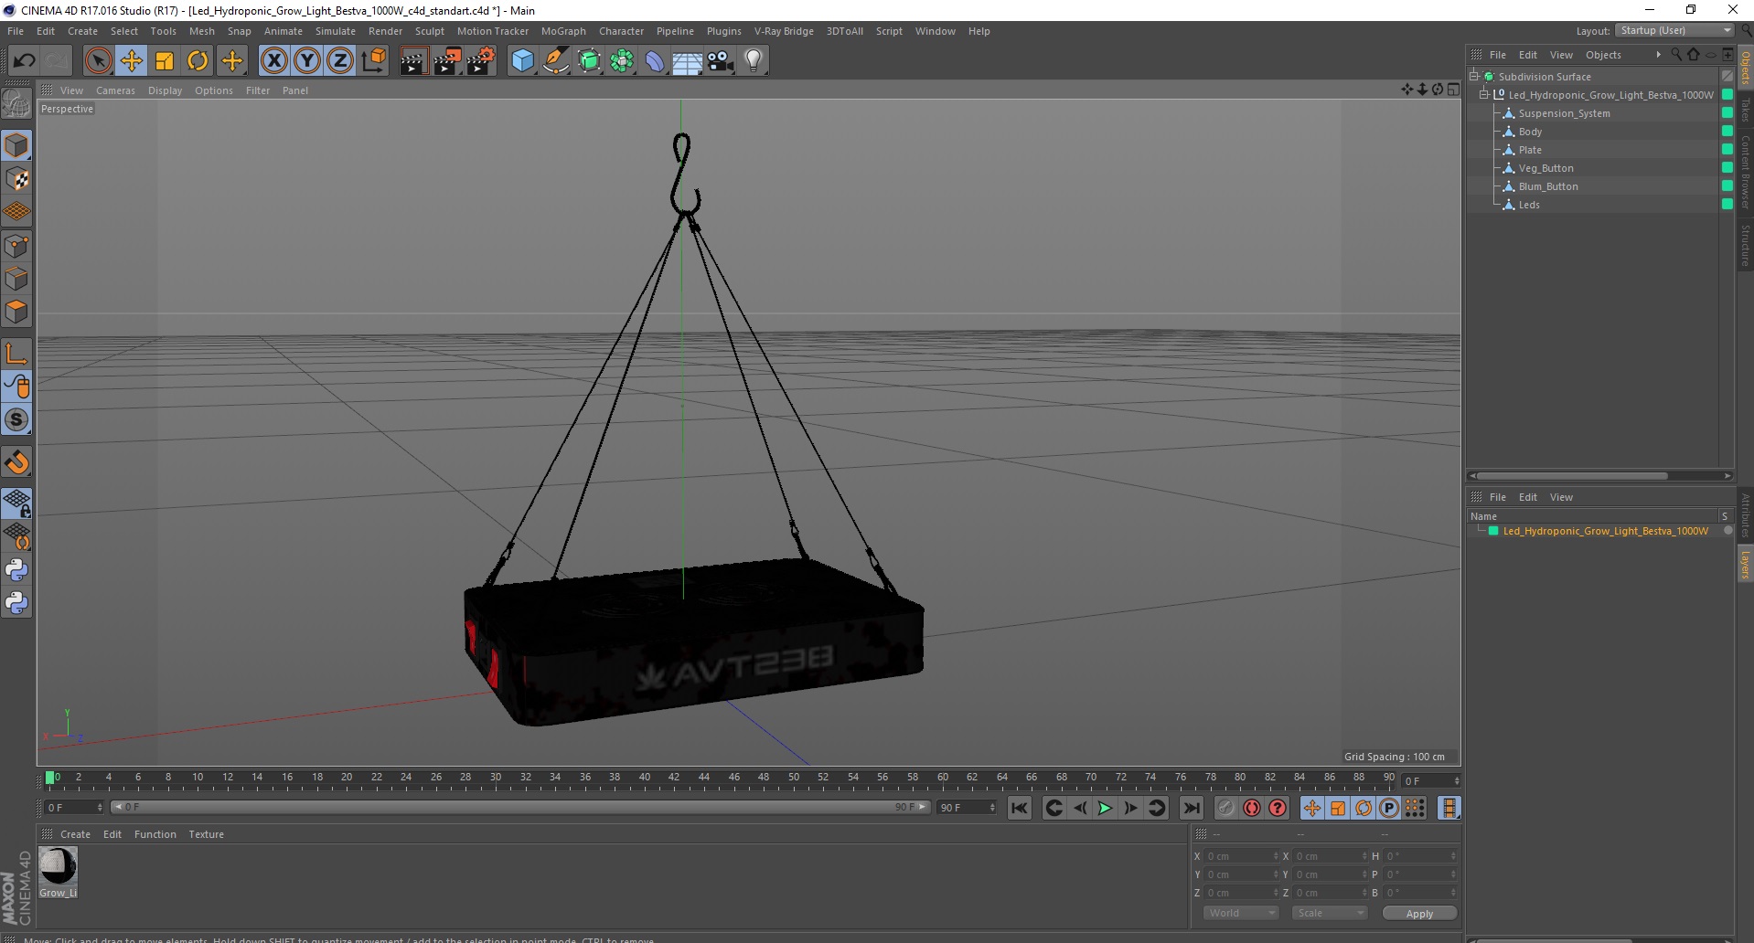Activate the Scale tool
Screen dimensions: 1754x943
click(x=165, y=61)
